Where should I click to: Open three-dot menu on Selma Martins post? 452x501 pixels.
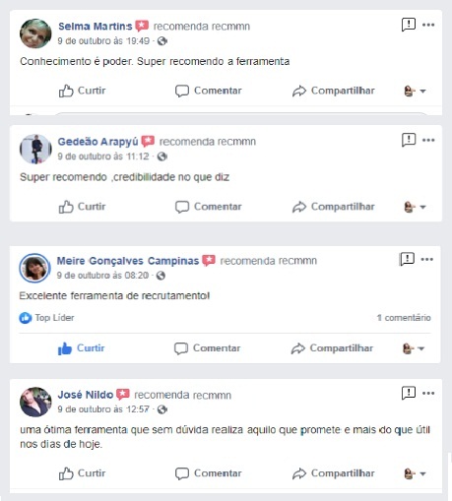(428, 25)
